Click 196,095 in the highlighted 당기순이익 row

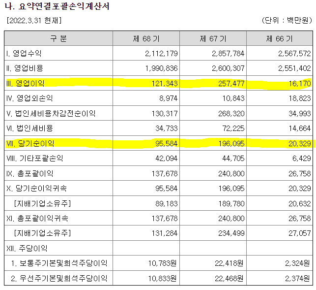231,144
